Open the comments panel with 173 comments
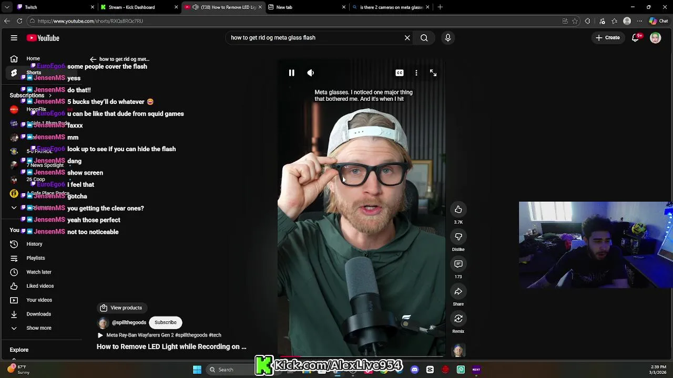Image resolution: width=673 pixels, height=378 pixels. click(x=458, y=264)
